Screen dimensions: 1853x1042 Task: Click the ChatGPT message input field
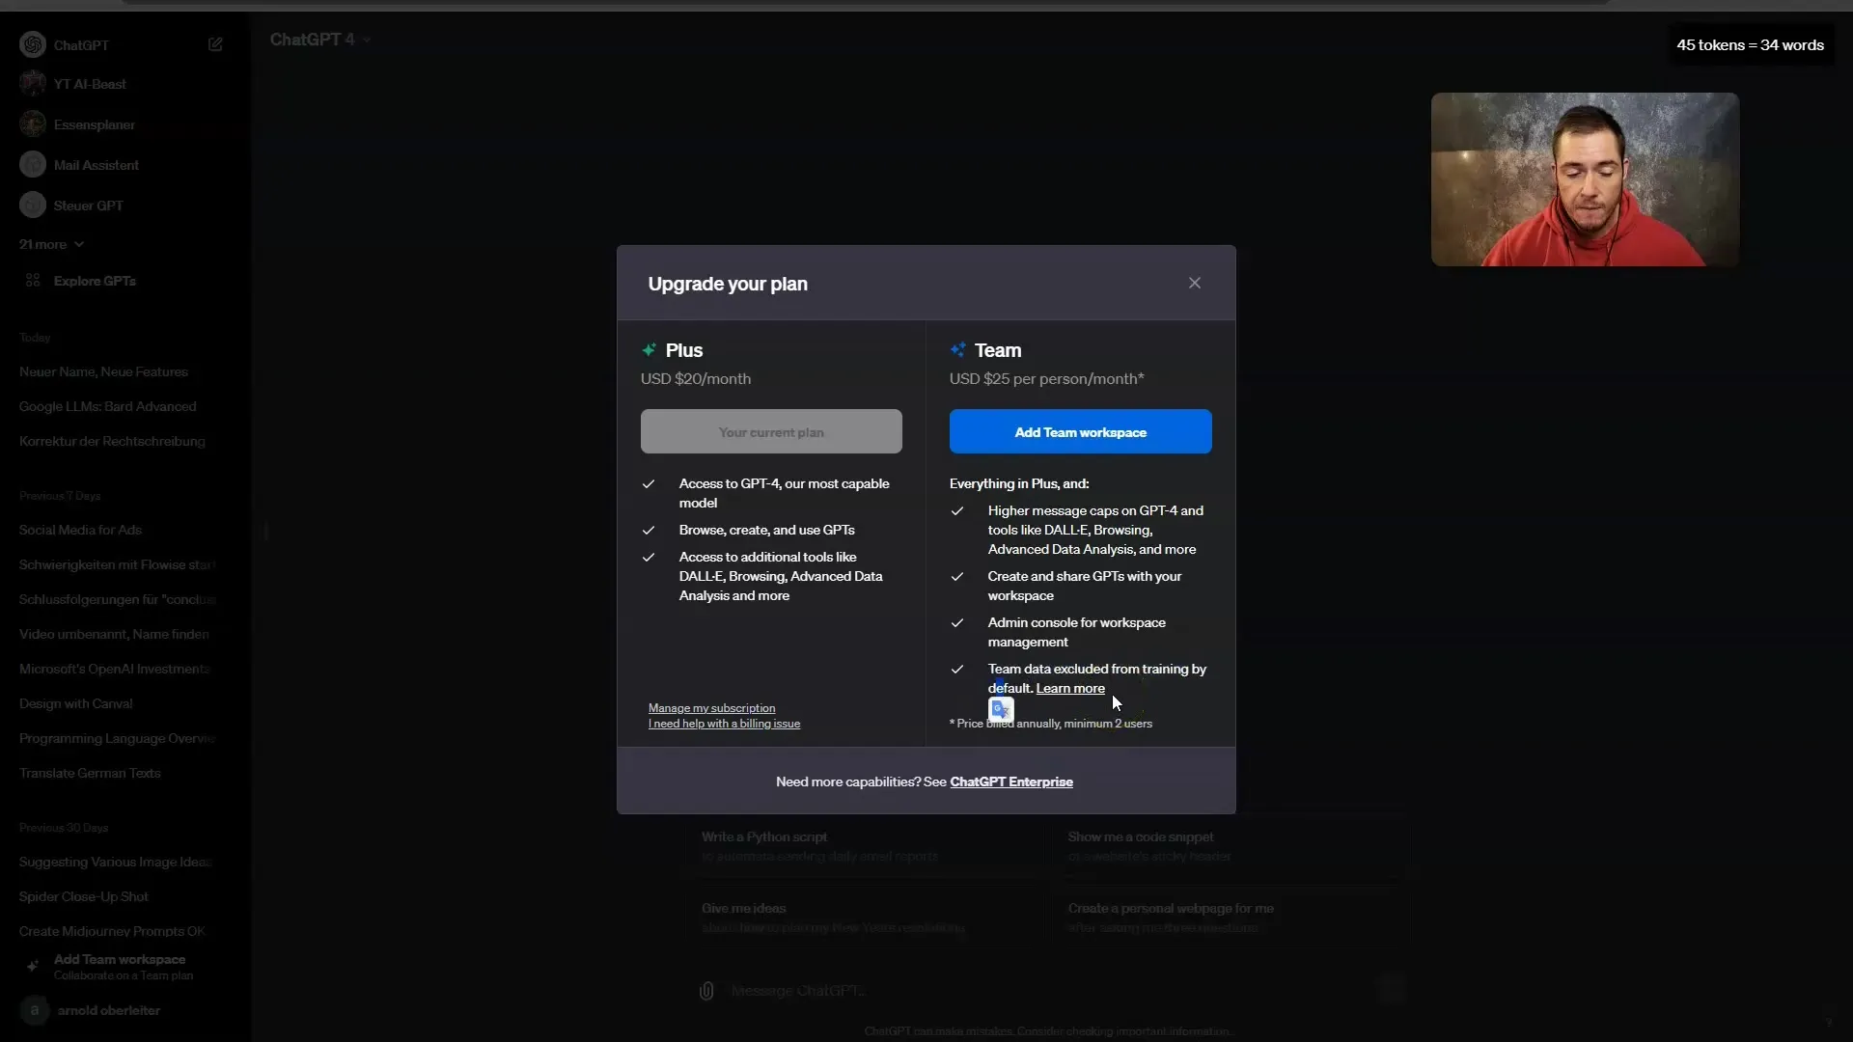[x=799, y=990]
